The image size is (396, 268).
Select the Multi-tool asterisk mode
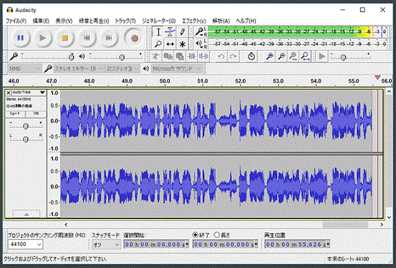click(182, 44)
